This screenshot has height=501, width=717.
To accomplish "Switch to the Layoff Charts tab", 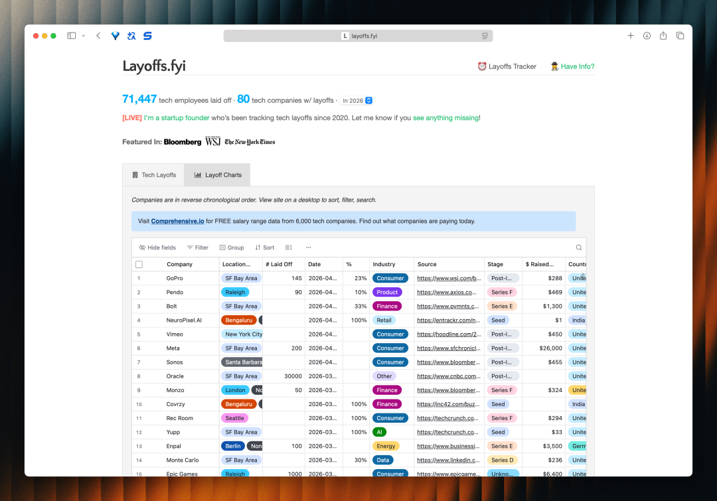I will (218, 175).
